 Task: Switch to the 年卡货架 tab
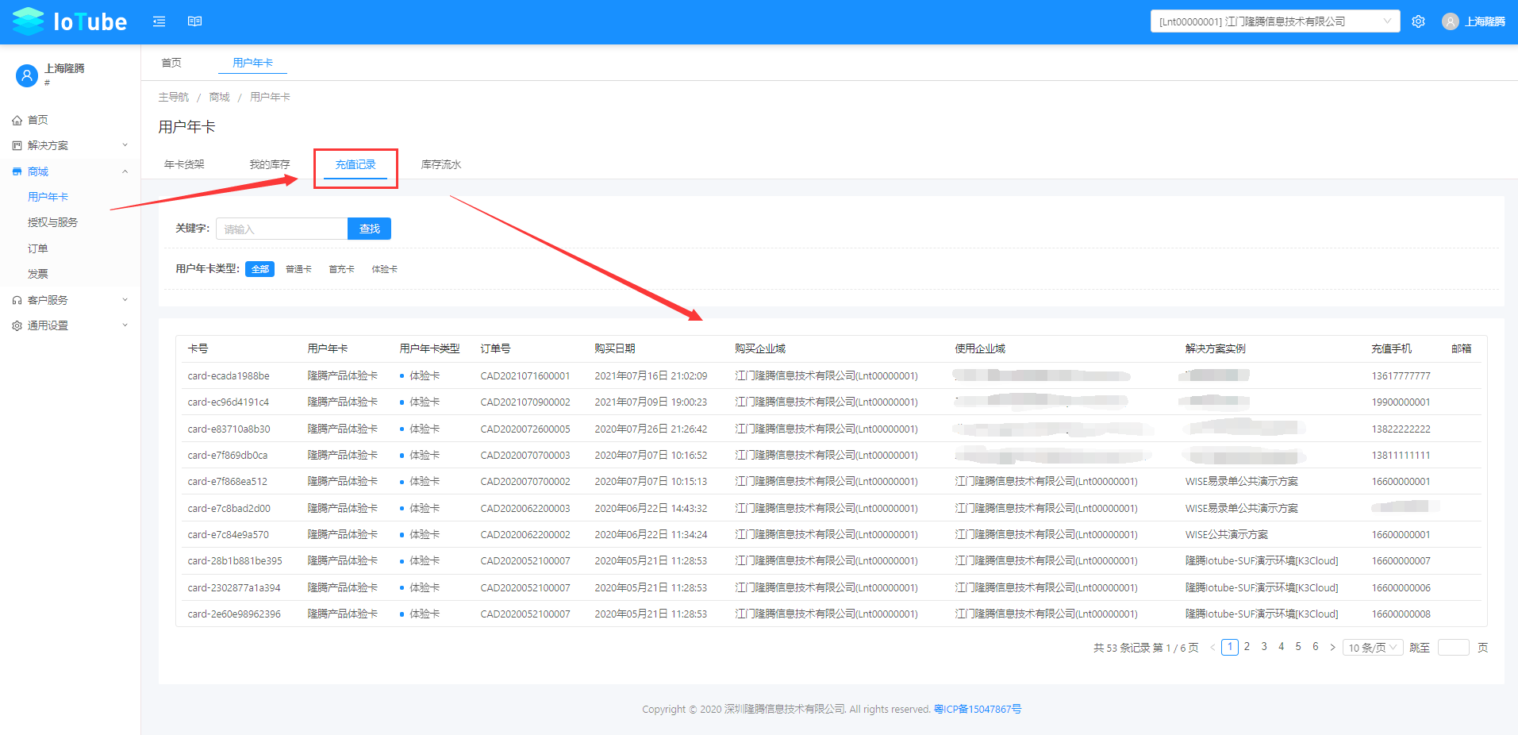[x=184, y=164]
